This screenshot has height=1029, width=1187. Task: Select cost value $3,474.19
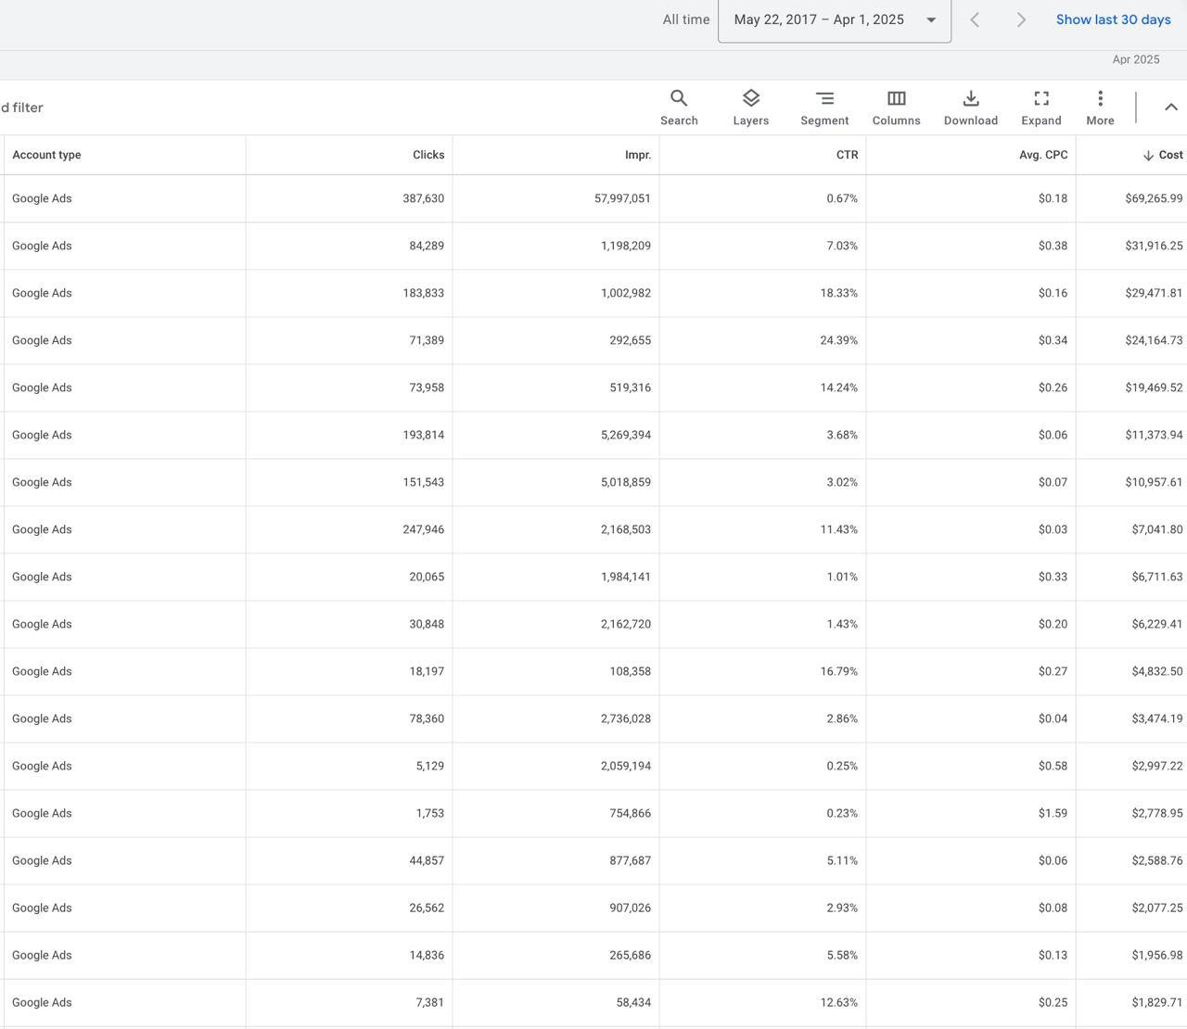point(1157,718)
